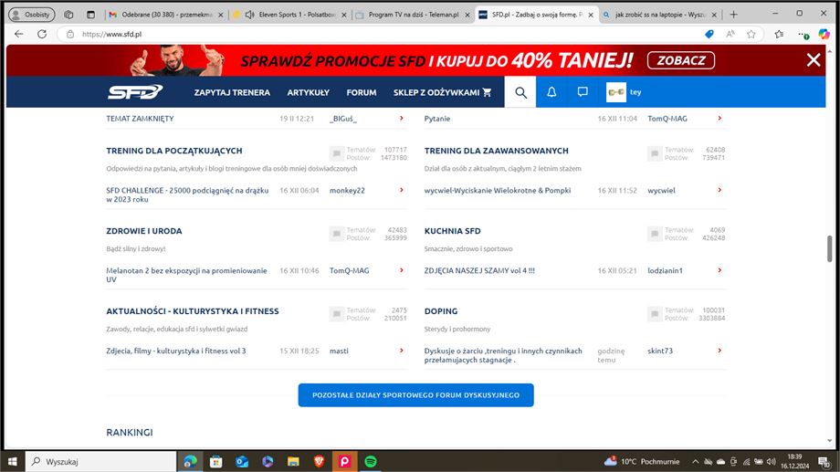The width and height of the screenshot is (840, 472).
Task: Switch to the Eleven Sports 1 tab
Action: click(x=291, y=15)
